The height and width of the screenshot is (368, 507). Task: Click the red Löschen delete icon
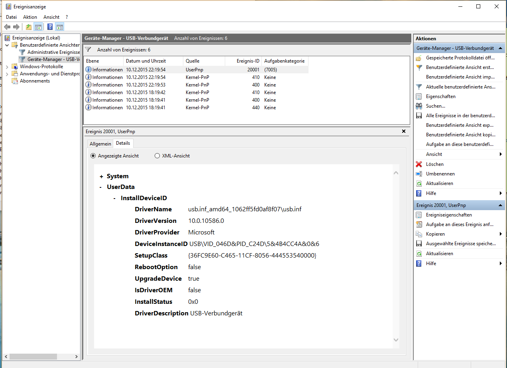[419, 164]
